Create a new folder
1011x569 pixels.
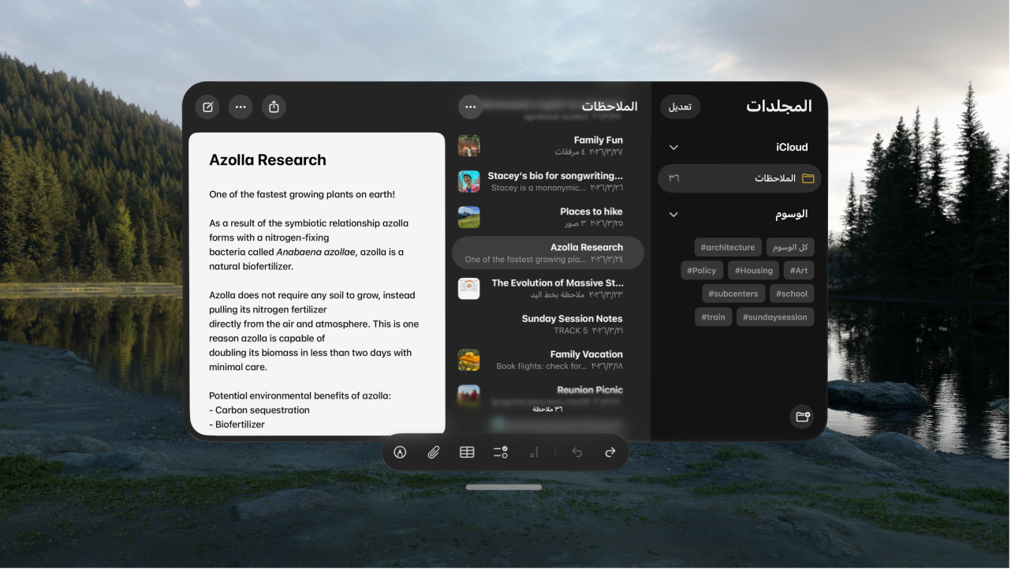pyautogui.click(x=802, y=417)
